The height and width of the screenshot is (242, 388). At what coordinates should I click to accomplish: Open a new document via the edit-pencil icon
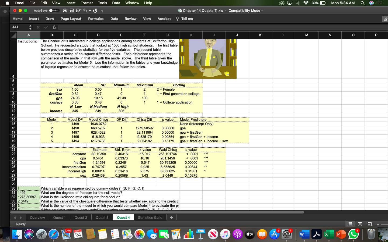pos(78,10)
